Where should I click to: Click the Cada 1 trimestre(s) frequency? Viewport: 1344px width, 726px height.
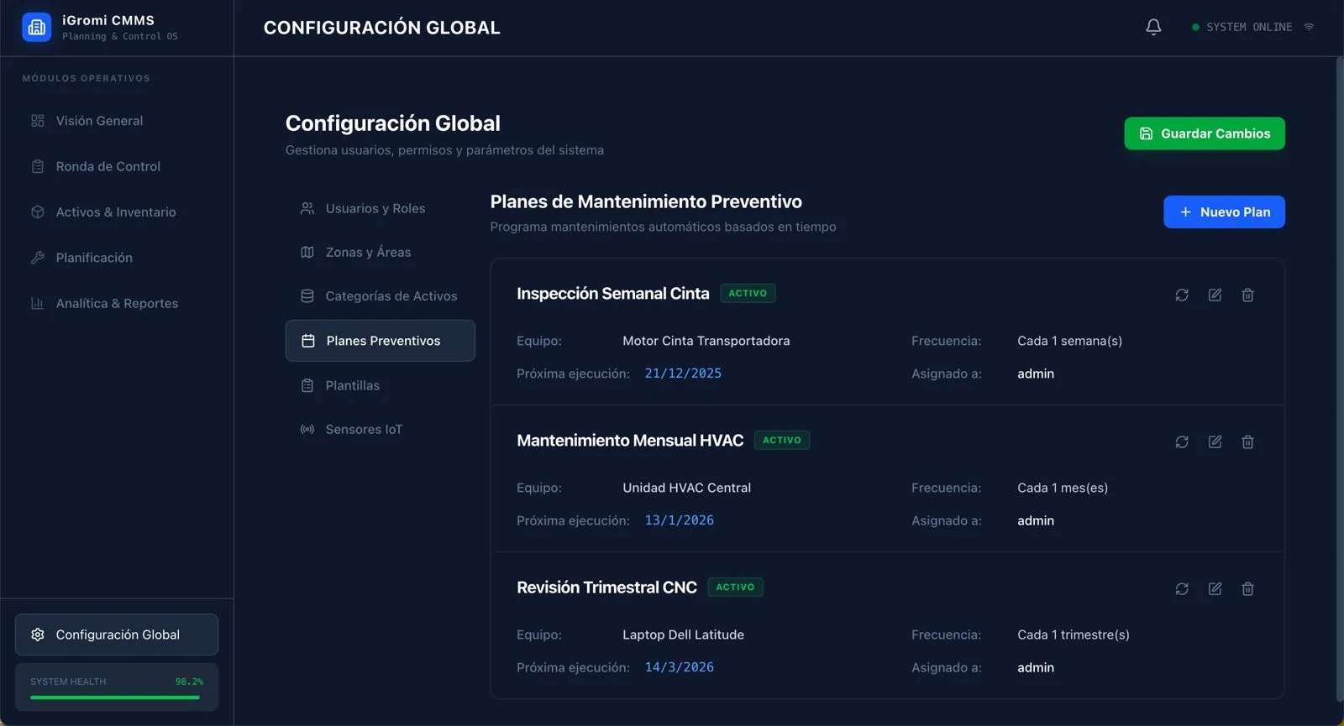[x=1074, y=635]
